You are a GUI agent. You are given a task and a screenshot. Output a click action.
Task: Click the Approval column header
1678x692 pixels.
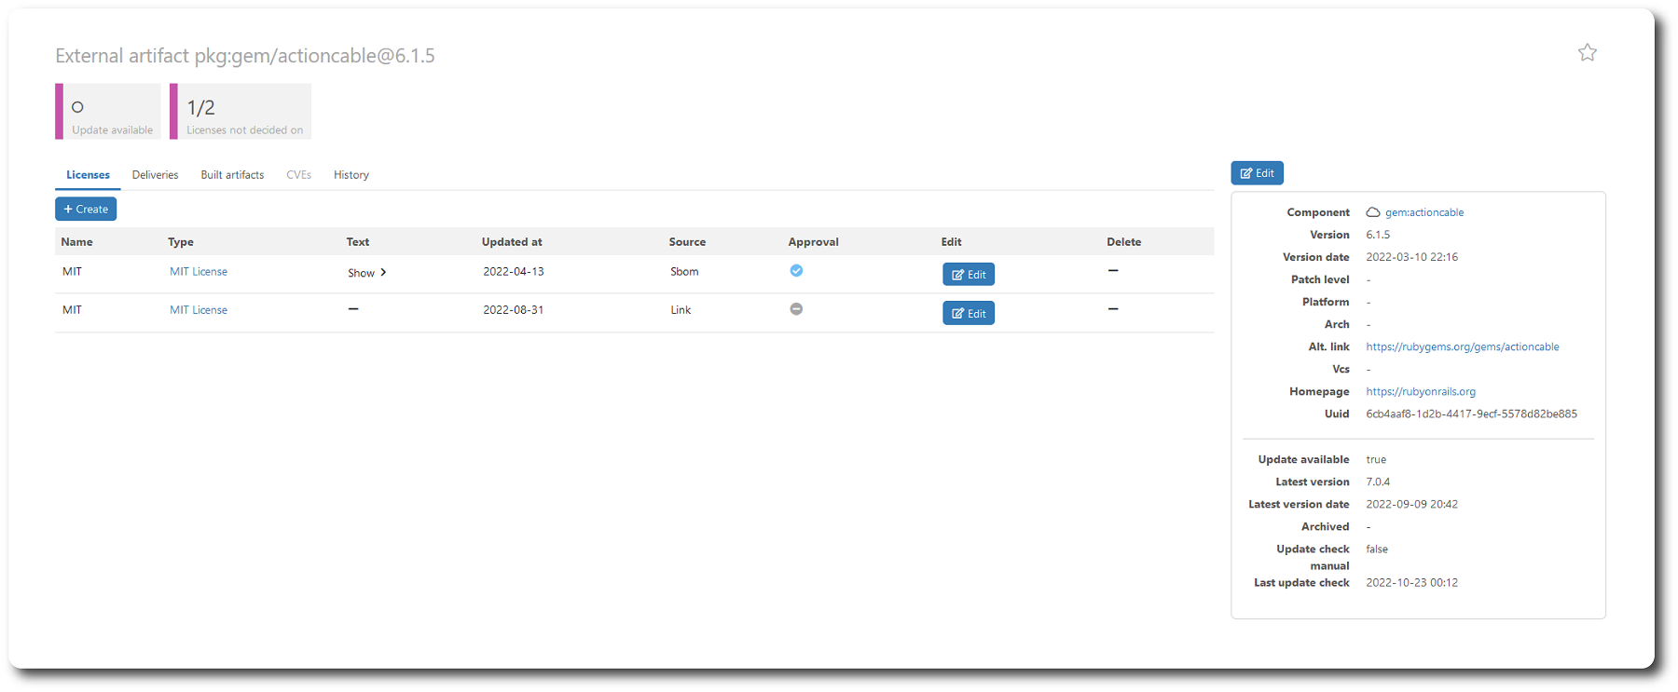(x=813, y=242)
